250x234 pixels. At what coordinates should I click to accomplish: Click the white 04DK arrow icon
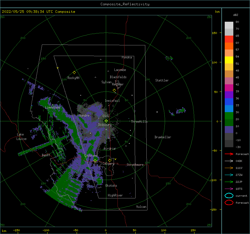coord(229,161)
